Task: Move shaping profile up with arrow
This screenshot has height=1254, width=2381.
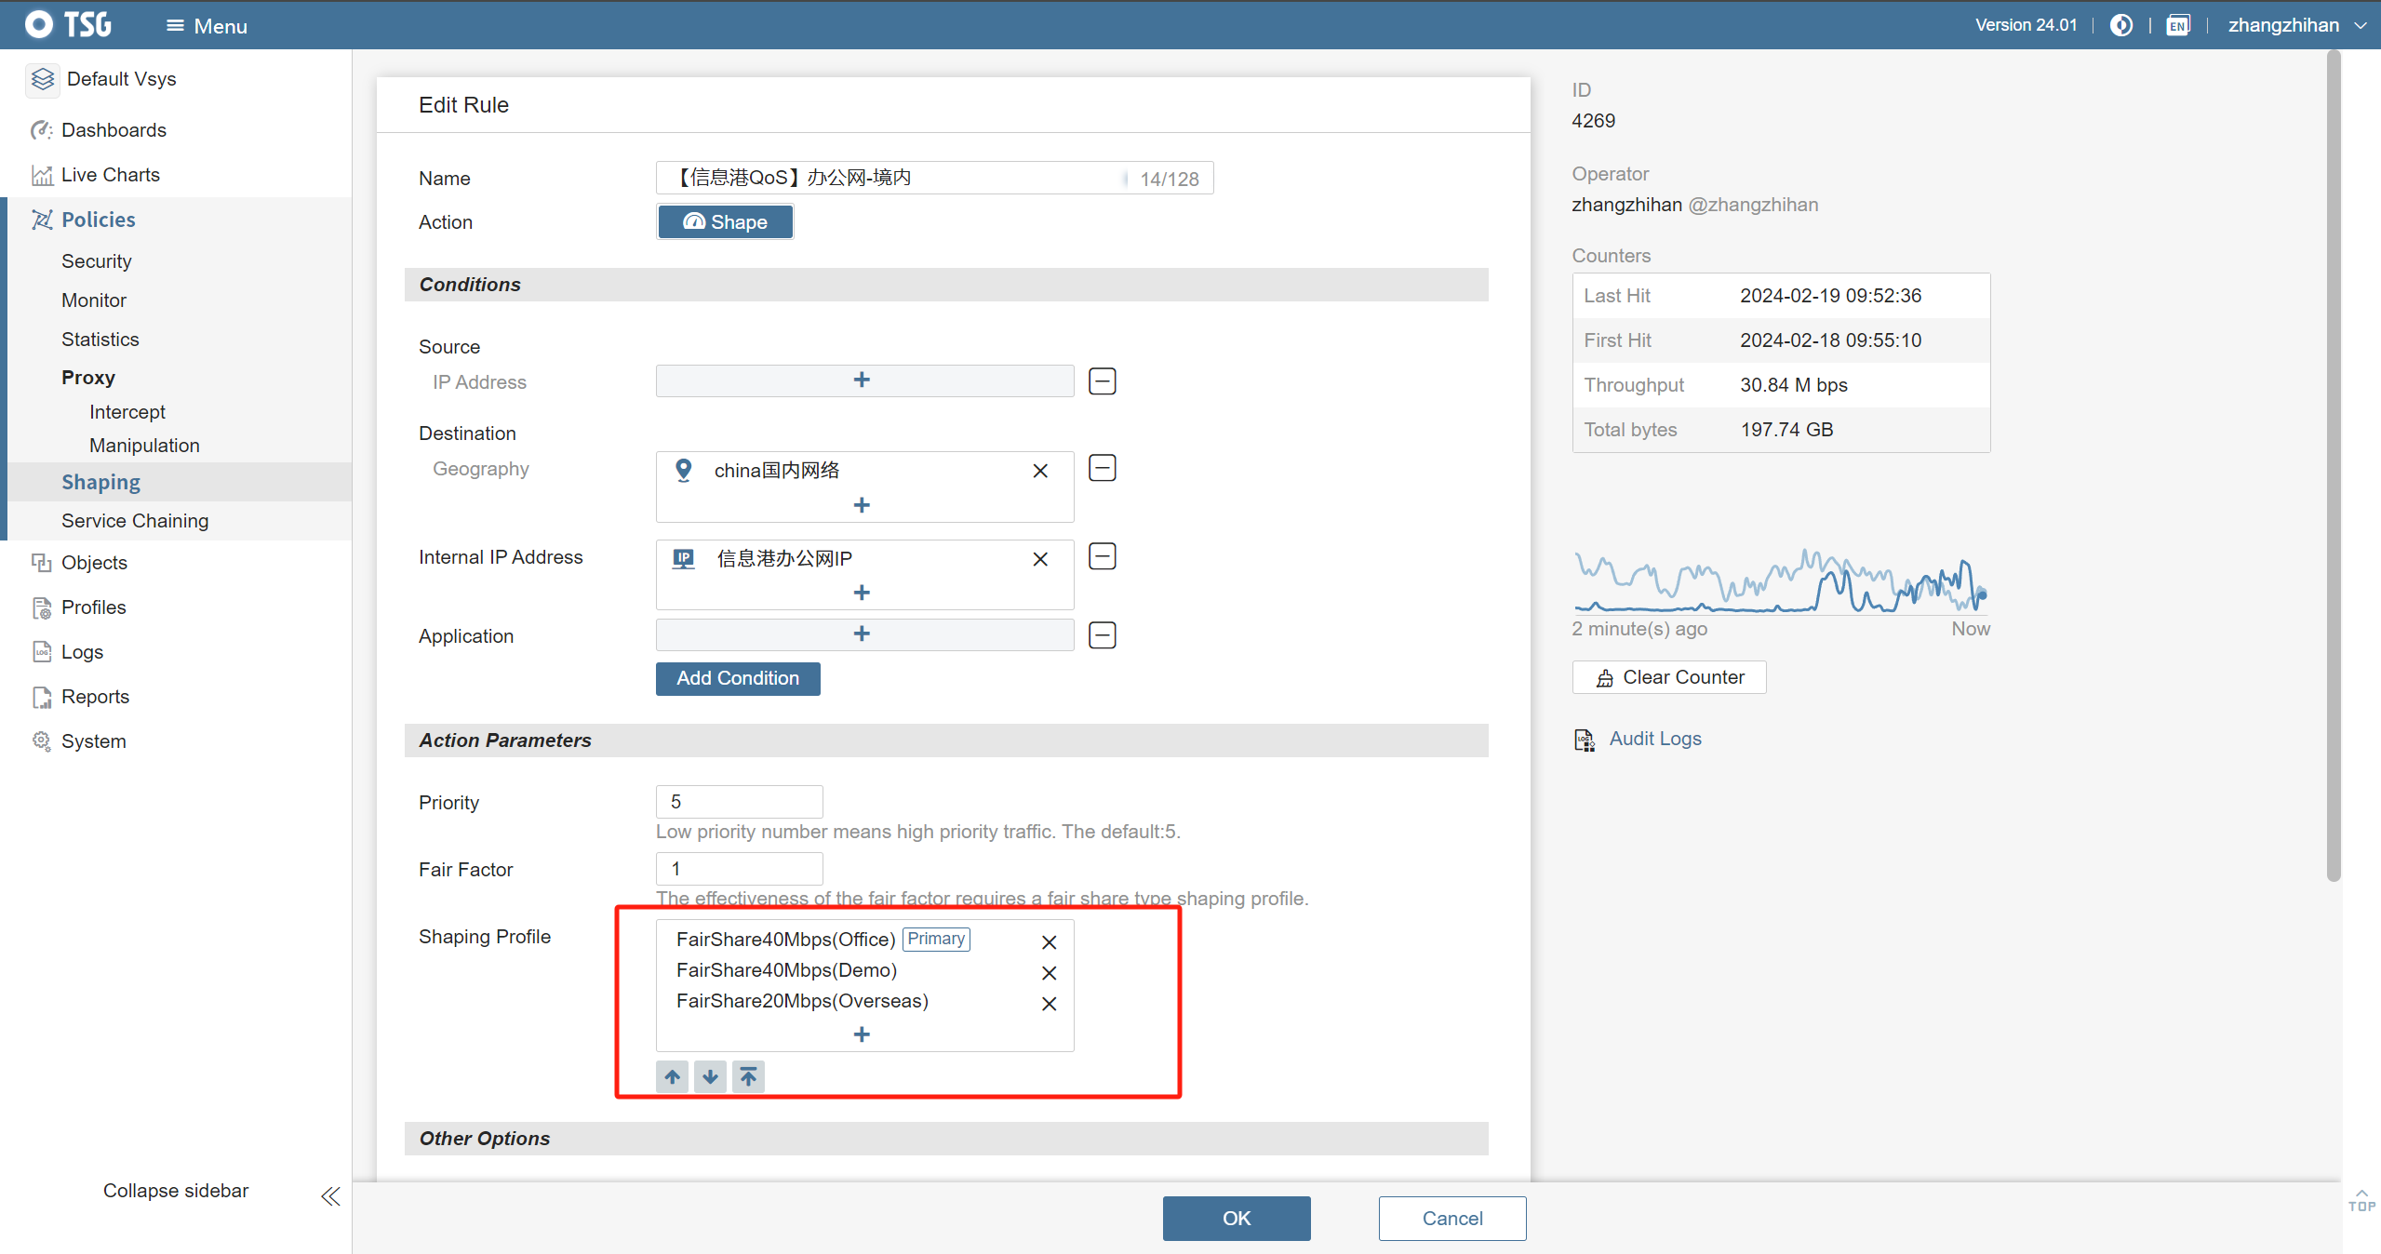Action: pos(672,1076)
